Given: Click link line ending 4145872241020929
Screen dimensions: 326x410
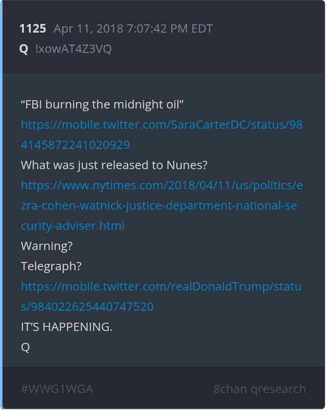Looking at the screenshot, I should (75, 145).
